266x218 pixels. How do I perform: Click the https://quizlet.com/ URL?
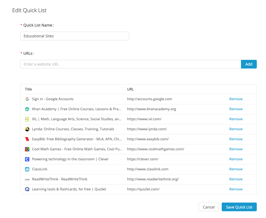[x=143, y=189]
